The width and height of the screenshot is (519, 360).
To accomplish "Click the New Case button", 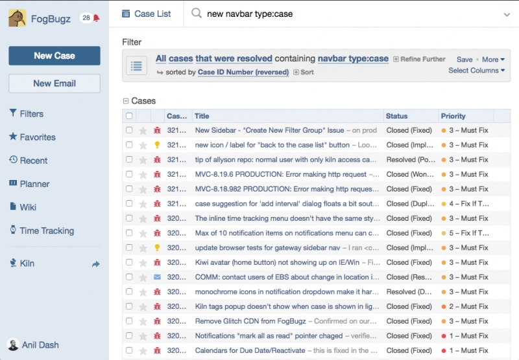I will click(54, 56).
